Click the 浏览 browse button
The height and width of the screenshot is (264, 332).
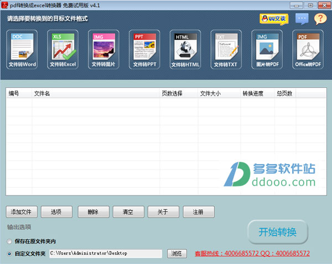pyautogui.click(x=177, y=254)
